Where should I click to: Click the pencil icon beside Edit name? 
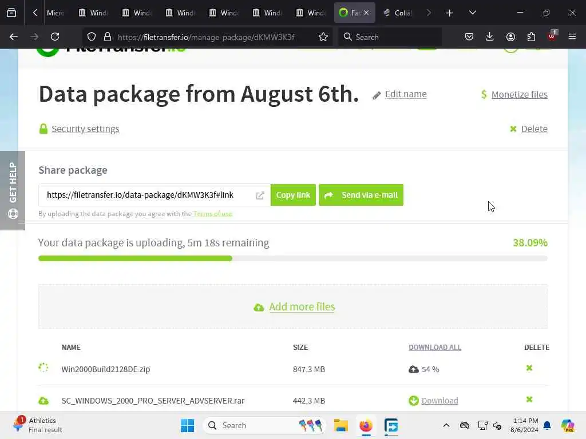[x=377, y=95]
